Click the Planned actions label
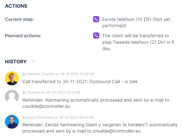This screenshot has width=183, height=136. tap(23, 36)
